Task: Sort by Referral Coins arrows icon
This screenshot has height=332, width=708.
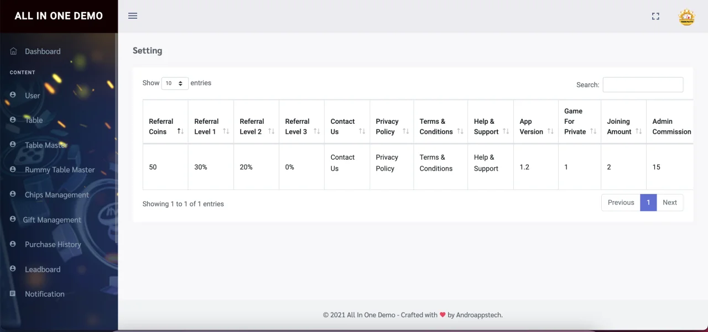Action: 180,131
